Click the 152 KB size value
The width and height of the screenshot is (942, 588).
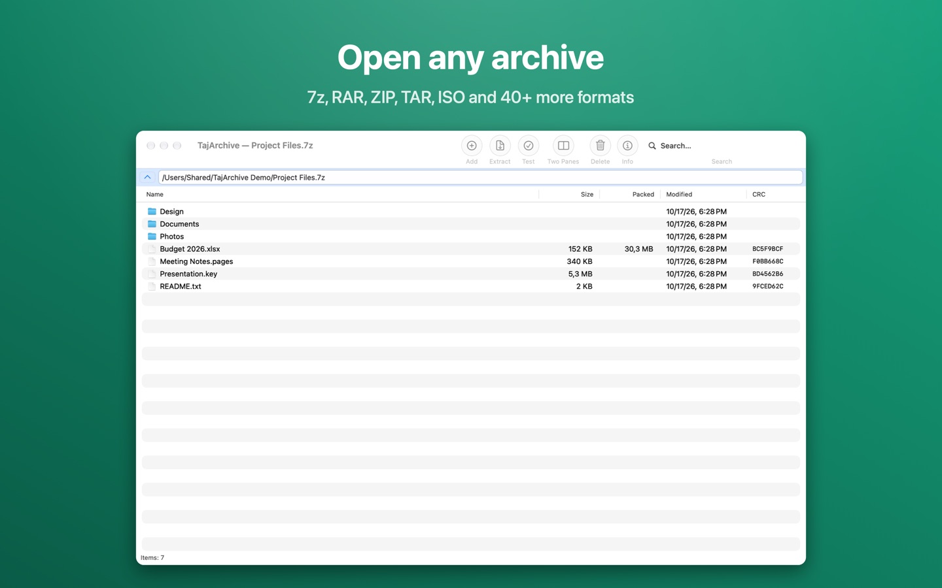pyautogui.click(x=580, y=249)
